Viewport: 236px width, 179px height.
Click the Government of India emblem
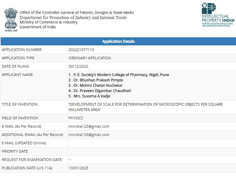[11, 20]
